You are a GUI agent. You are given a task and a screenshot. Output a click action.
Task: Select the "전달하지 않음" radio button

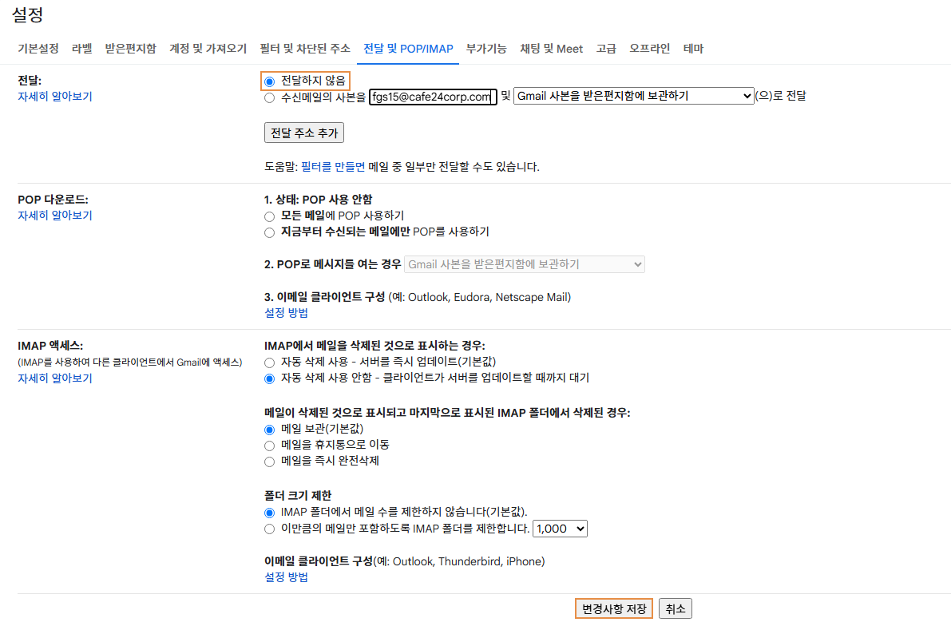pos(269,81)
